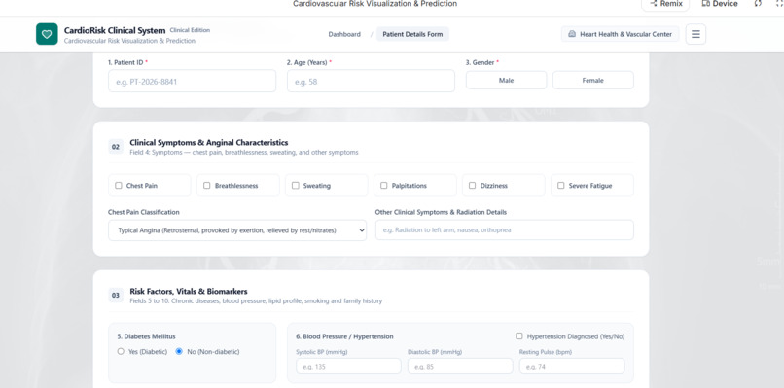Focus the Diastolic BP input field
Image resolution: width=784 pixels, height=388 pixels.
(x=460, y=366)
